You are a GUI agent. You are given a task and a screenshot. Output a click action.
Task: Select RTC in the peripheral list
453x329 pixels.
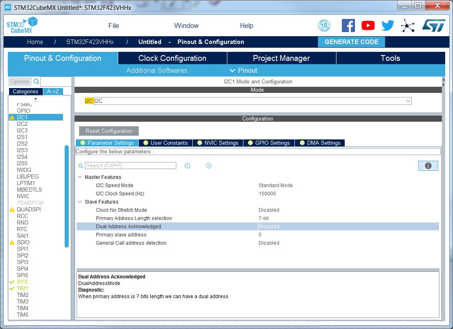pyautogui.click(x=22, y=229)
